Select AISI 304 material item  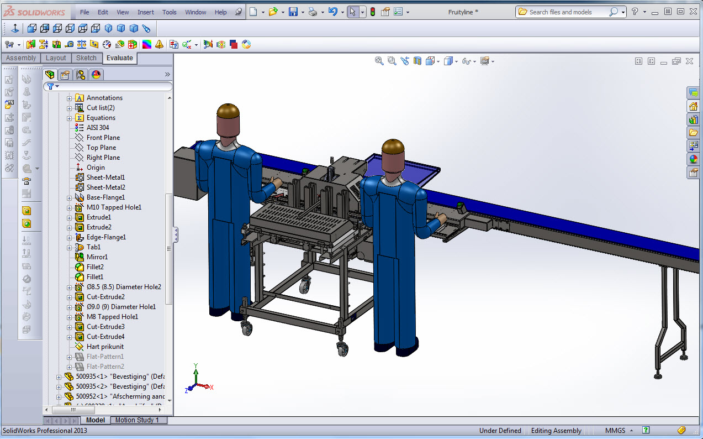point(98,128)
